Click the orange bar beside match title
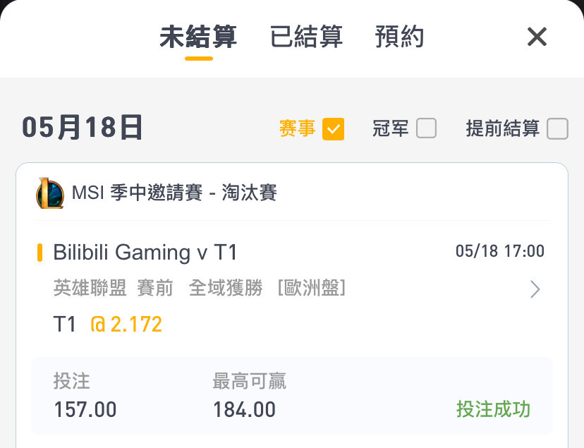 point(39,253)
